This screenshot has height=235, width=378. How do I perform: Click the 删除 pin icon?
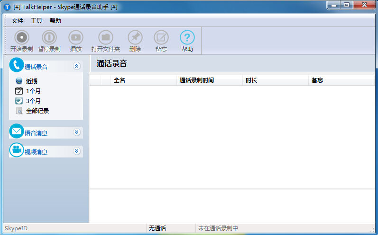tap(135, 37)
